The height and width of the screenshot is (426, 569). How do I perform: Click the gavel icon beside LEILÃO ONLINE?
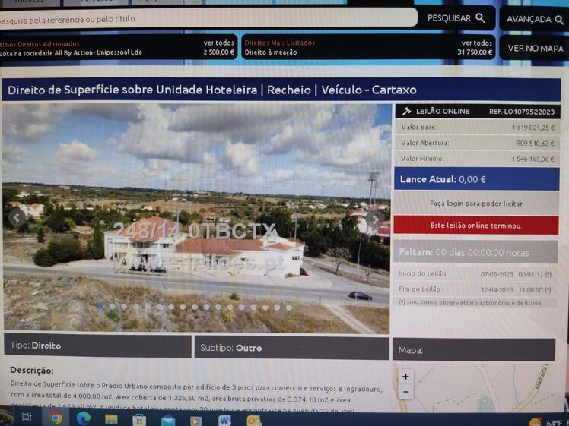pos(406,111)
